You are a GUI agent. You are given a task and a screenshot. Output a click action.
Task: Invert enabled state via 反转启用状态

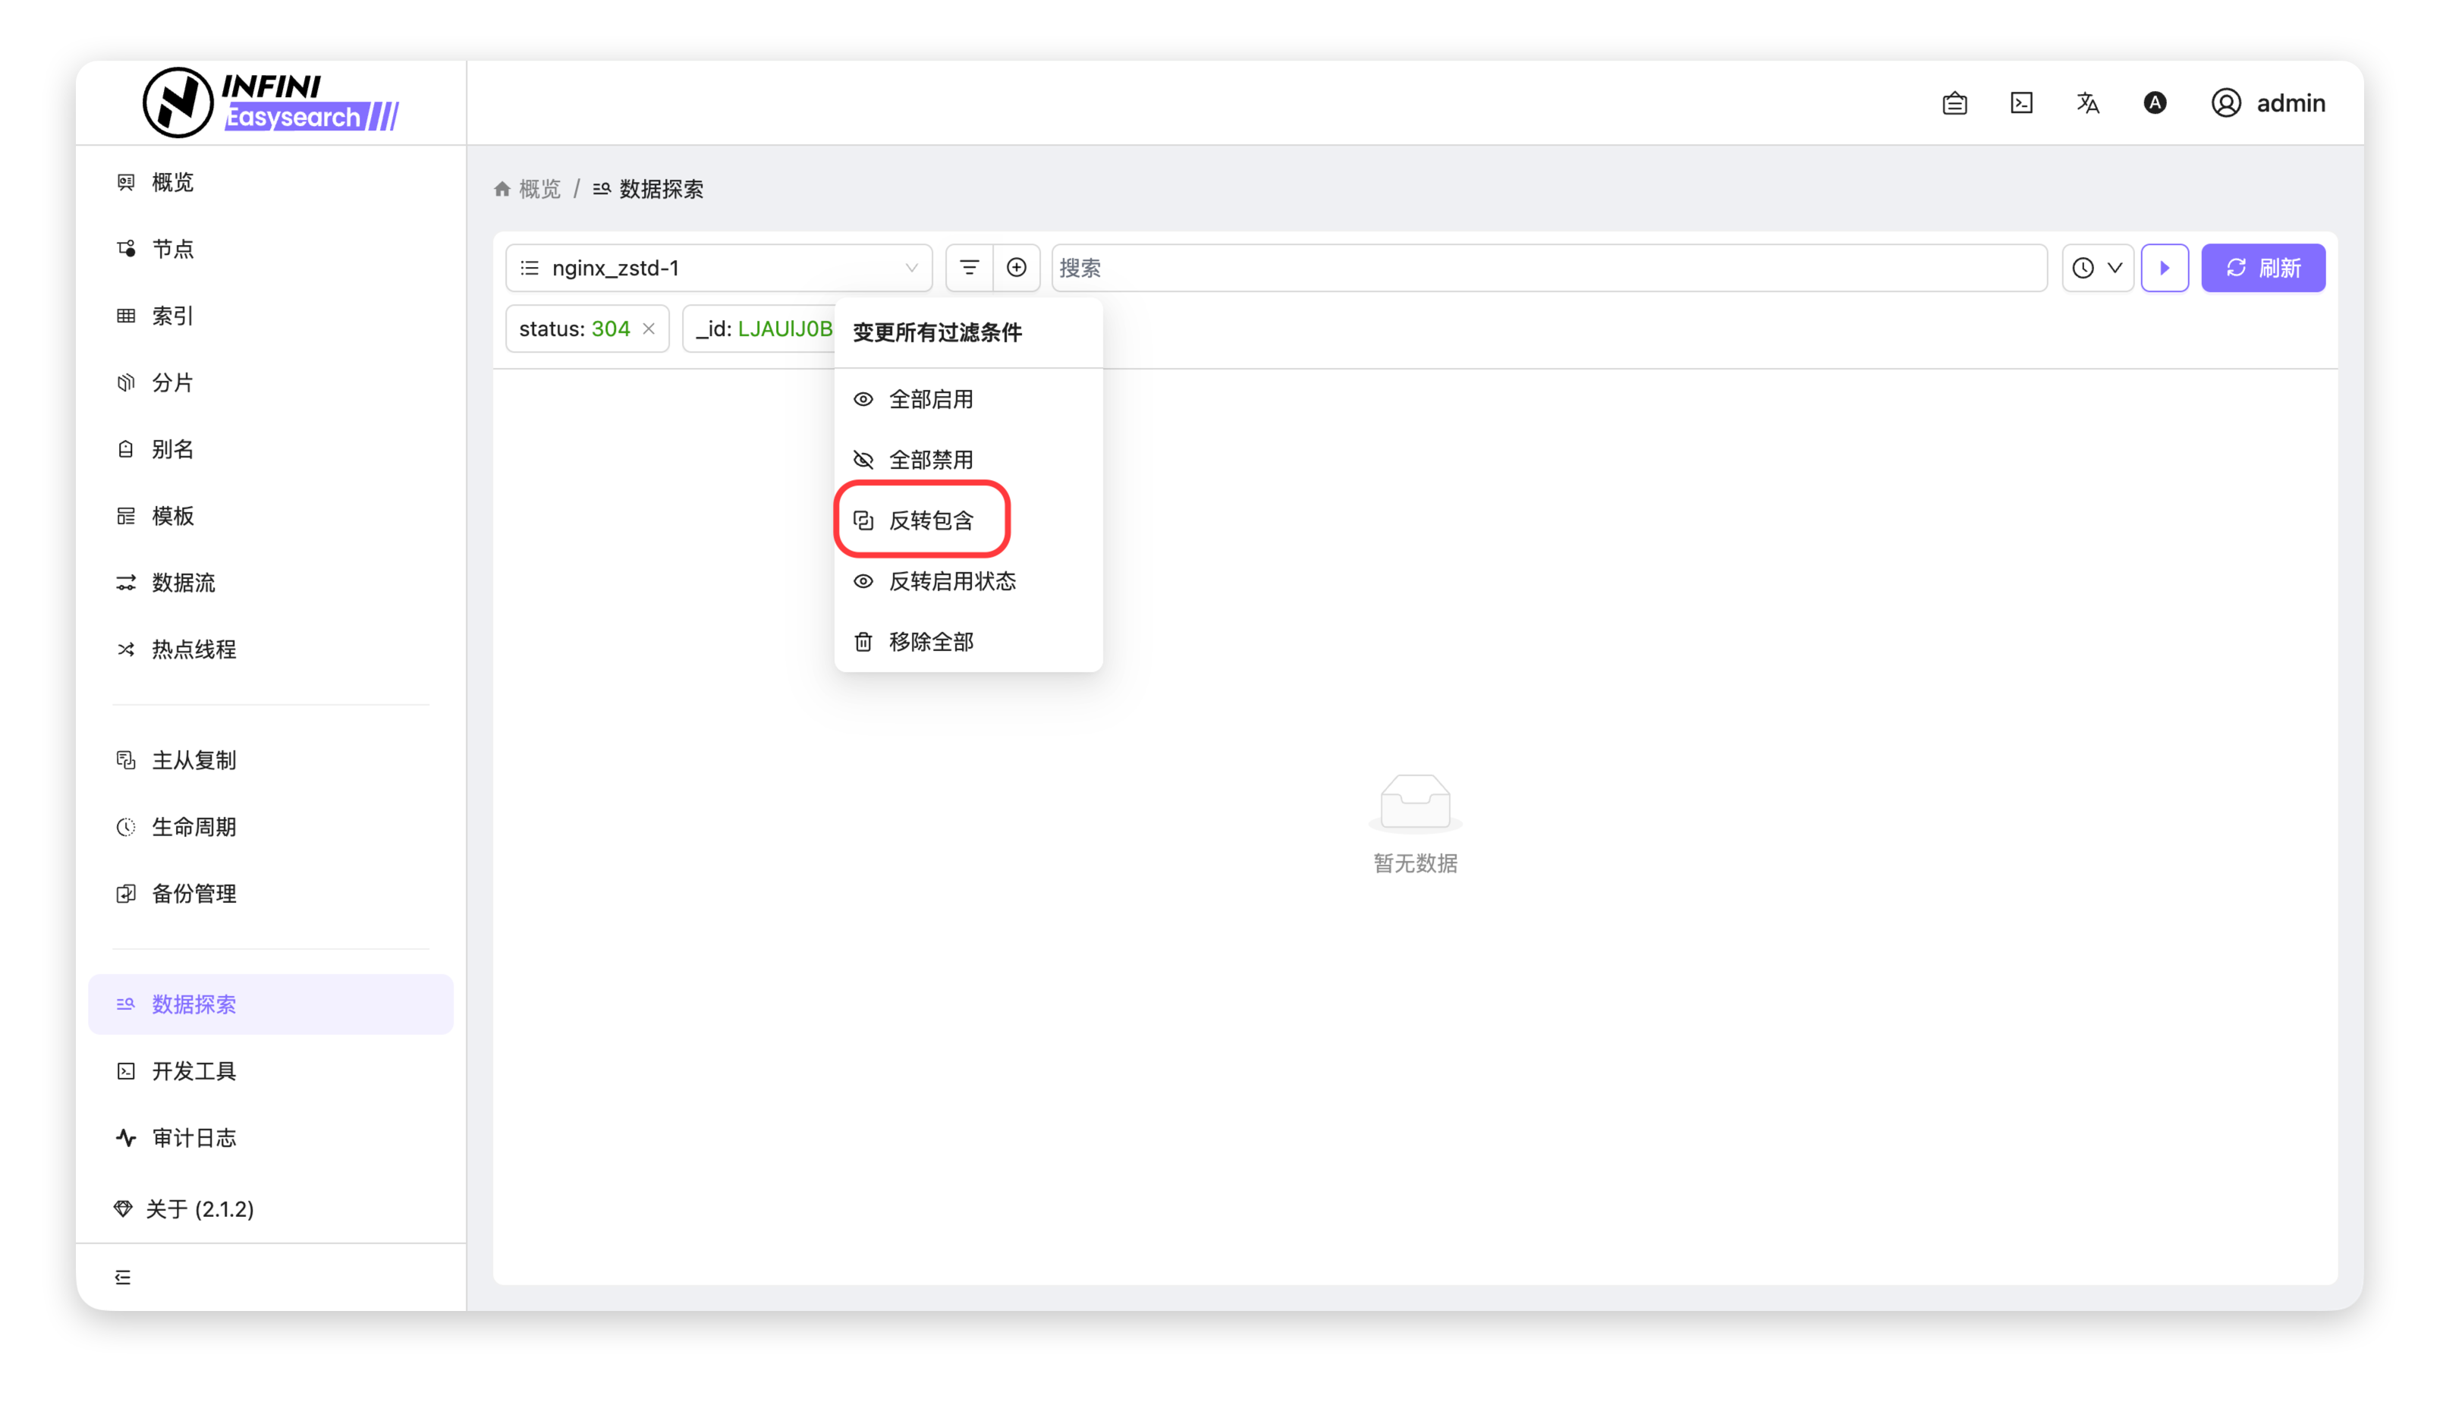[x=951, y=582]
